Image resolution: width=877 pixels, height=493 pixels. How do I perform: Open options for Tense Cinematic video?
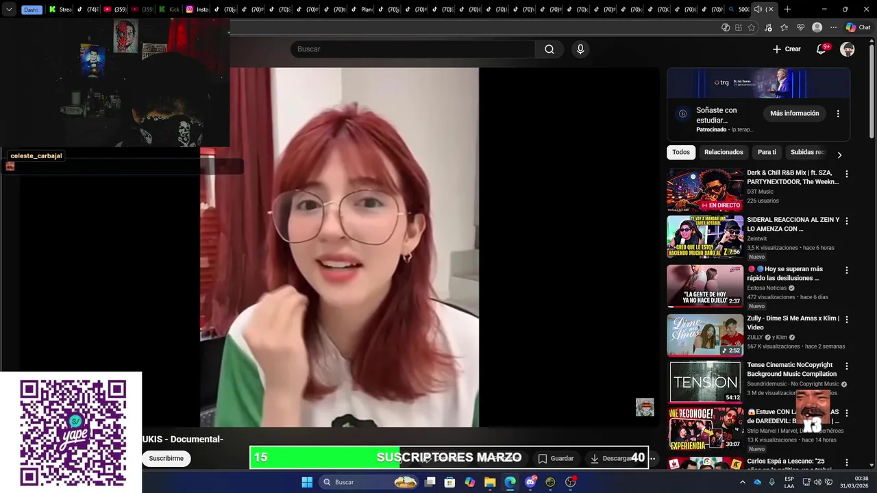(x=846, y=366)
